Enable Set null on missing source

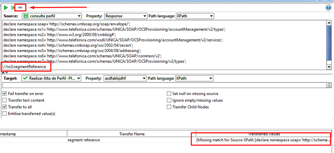click(x=169, y=93)
